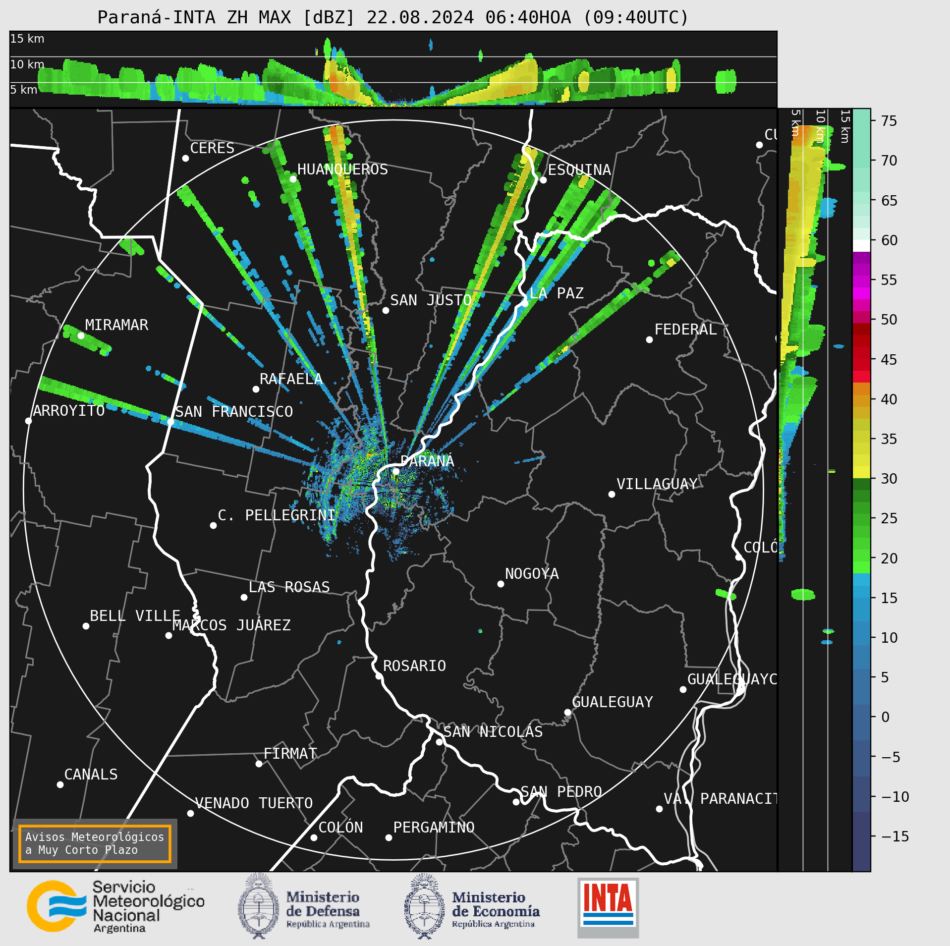
Task: Click the Ministerio de Defensa emblem
Action: pyautogui.click(x=258, y=906)
